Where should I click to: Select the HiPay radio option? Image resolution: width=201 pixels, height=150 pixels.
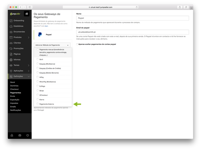[x=37, y=77]
